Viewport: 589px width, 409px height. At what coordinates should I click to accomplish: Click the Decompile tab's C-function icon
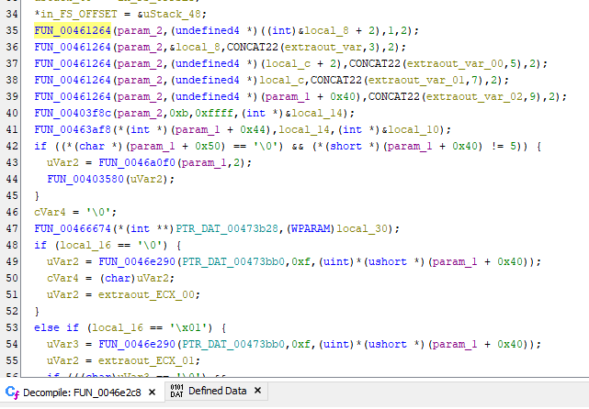click(12, 392)
